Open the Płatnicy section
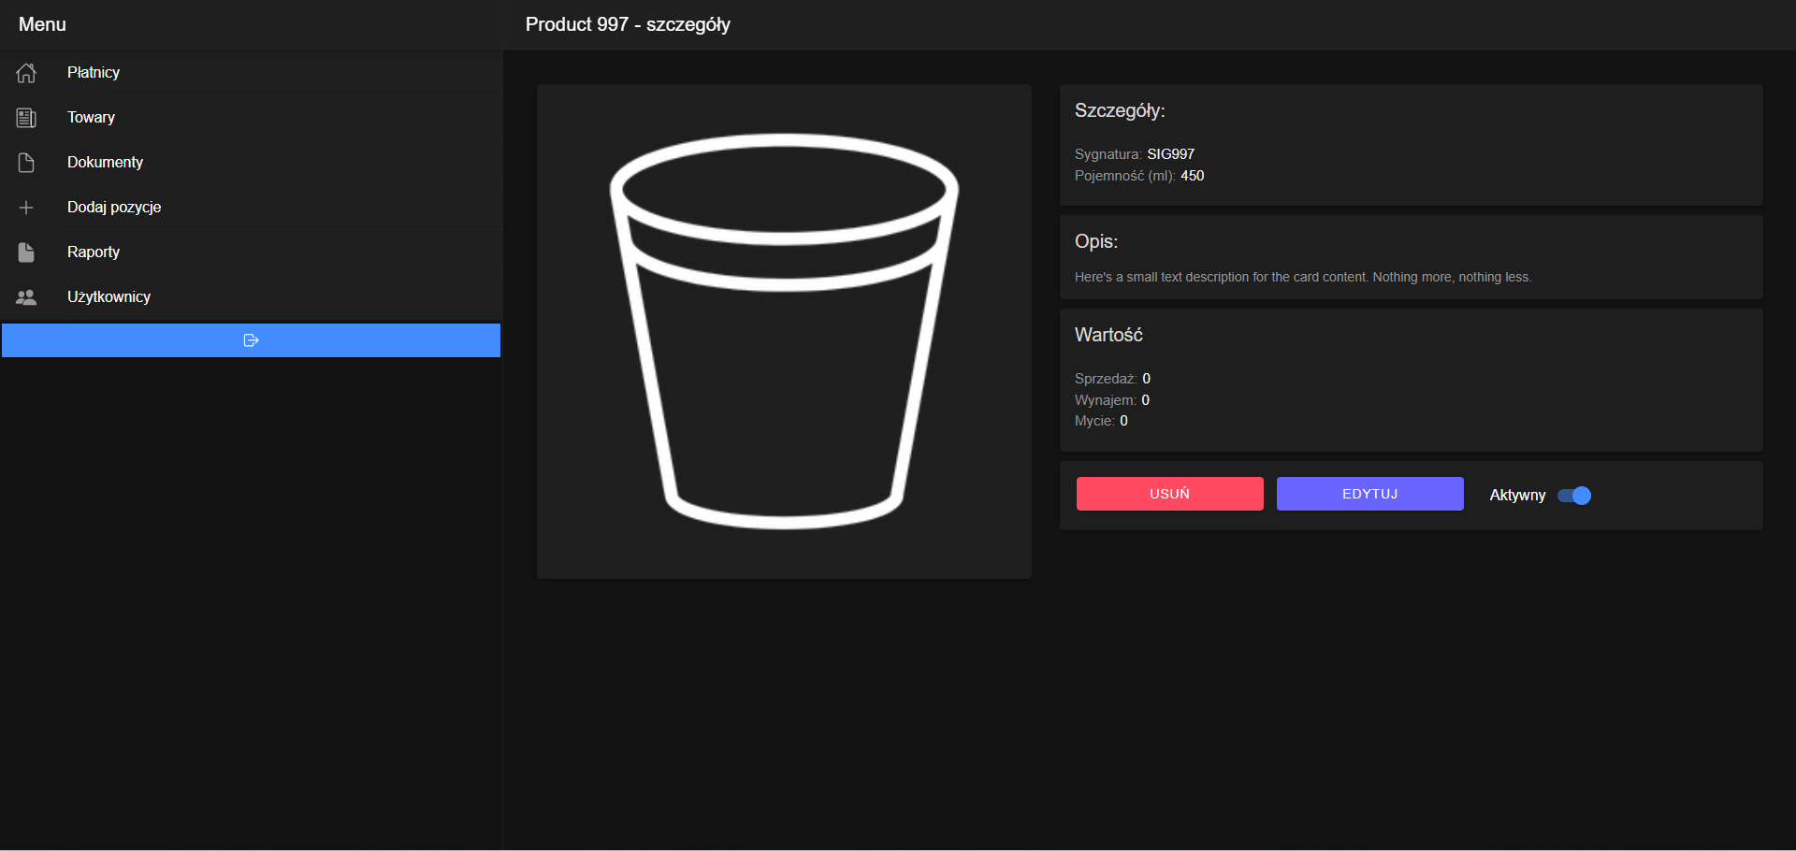Image resolution: width=1796 pixels, height=851 pixels. click(94, 72)
